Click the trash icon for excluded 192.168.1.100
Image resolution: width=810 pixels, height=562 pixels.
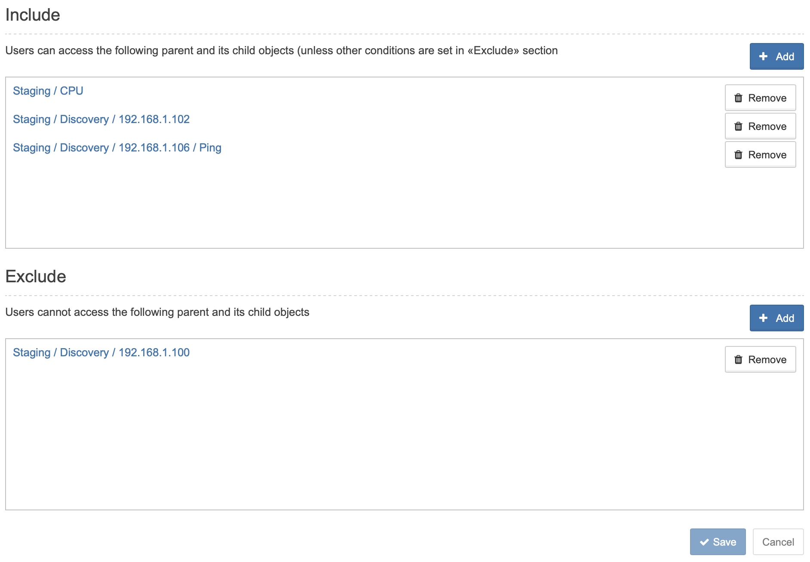pyautogui.click(x=738, y=360)
